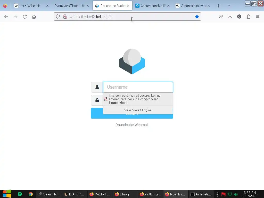Click the network tray icon

(230, 194)
